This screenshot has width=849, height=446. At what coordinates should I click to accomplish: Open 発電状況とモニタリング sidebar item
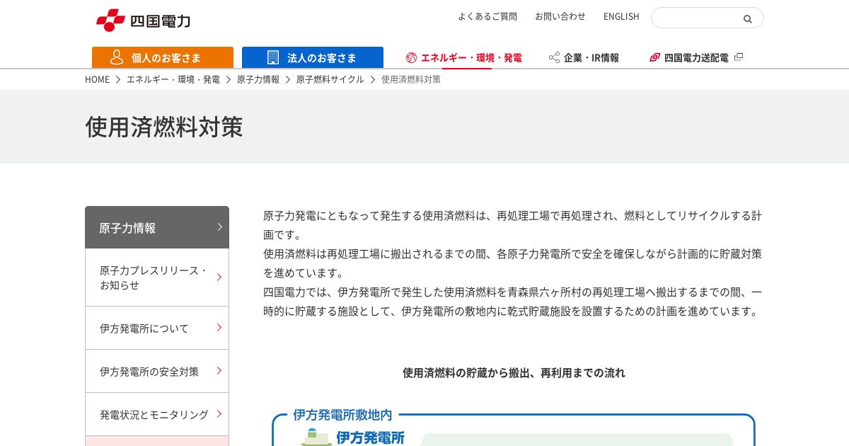(157, 414)
